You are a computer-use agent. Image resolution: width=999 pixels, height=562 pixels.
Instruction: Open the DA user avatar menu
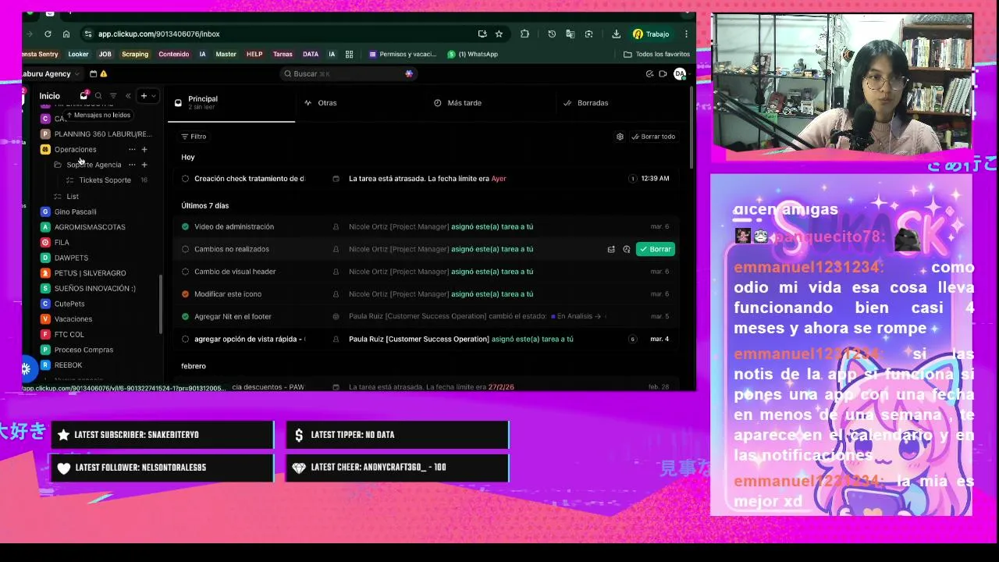tap(680, 73)
